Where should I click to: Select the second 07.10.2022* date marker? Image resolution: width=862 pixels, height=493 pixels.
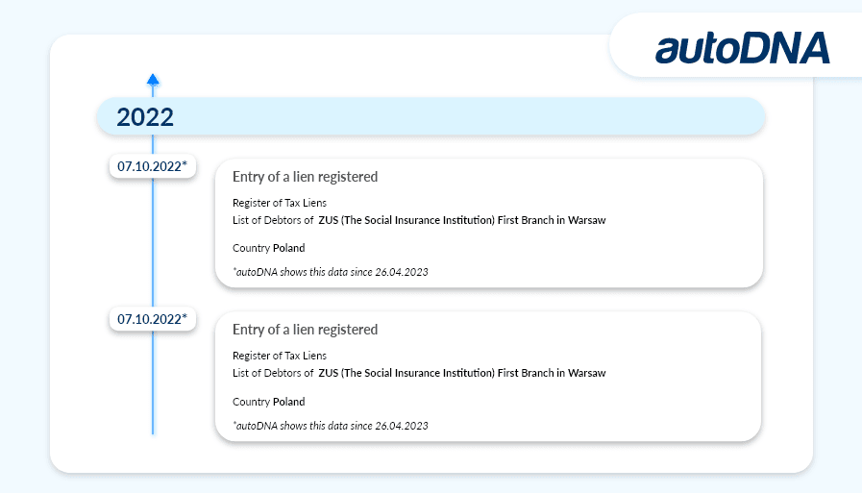click(x=152, y=319)
